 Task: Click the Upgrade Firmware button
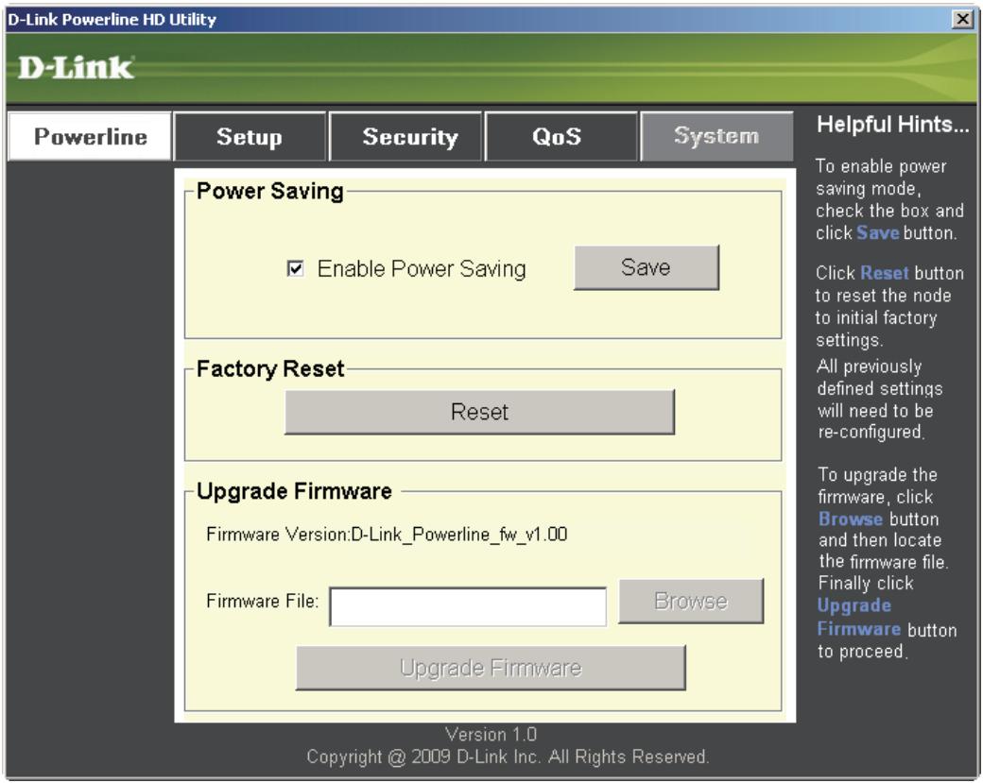(x=491, y=668)
